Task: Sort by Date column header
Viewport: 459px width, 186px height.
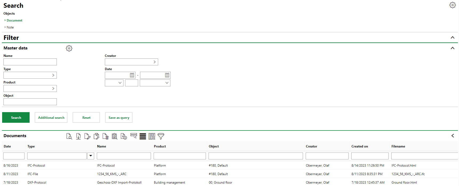Action: point(7,146)
